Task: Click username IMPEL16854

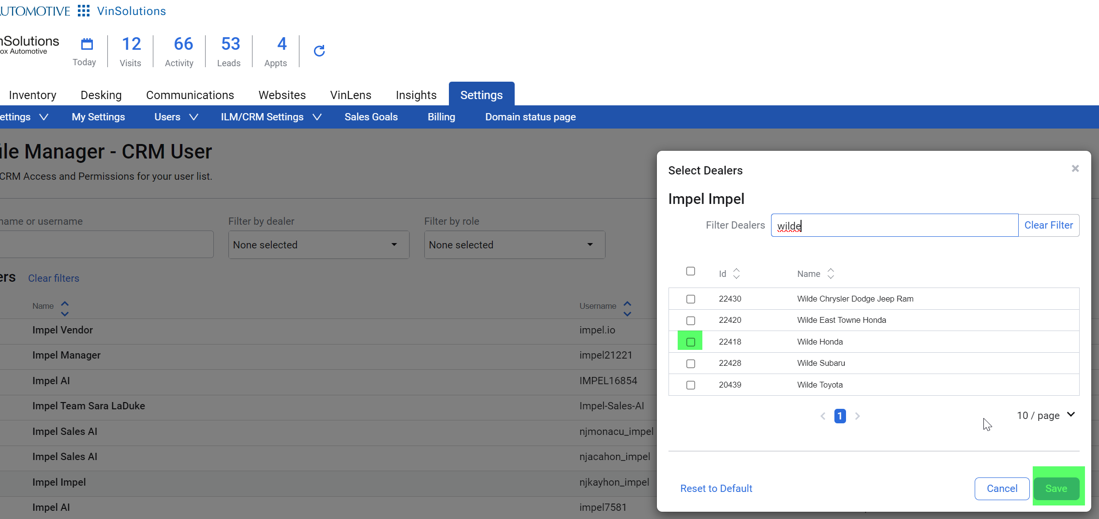Action: (x=608, y=381)
